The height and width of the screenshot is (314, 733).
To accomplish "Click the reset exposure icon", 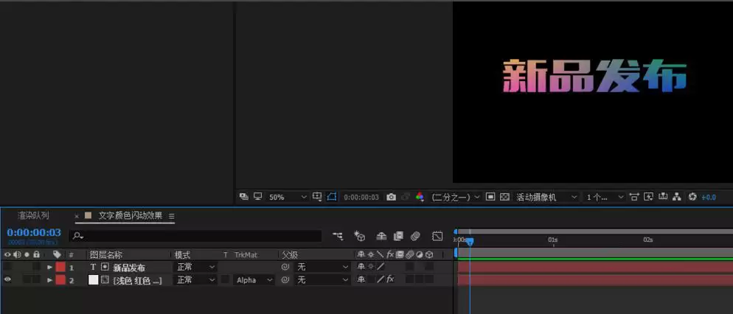I will (x=692, y=198).
